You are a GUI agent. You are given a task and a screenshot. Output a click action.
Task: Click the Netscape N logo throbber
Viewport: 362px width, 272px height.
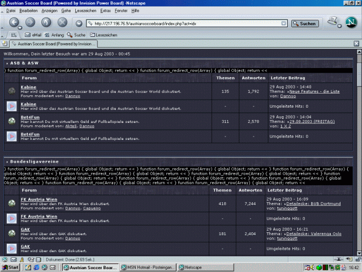(351, 22)
